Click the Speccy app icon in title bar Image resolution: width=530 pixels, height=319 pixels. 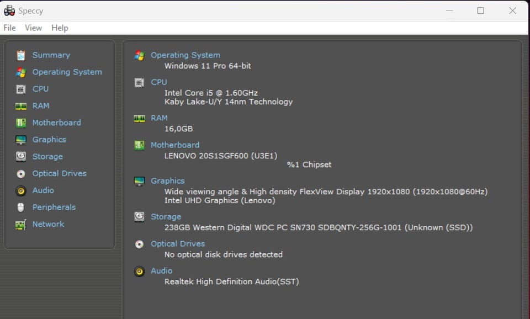9,11
